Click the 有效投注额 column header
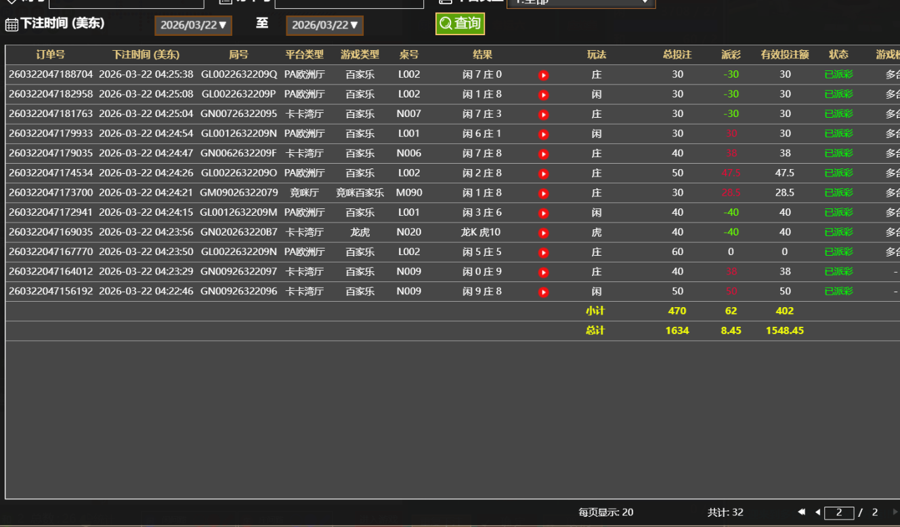Image resolution: width=900 pixels, height=527 pixels. point(785,55)
